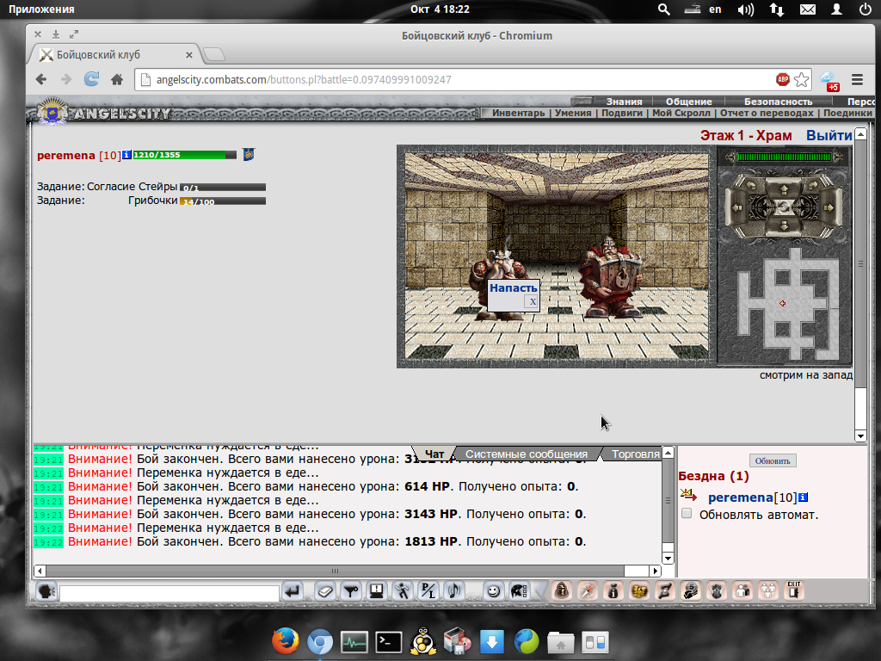Click the two-person icon in bottom toolbar
Screen dimensions: 881x661
[742, 590]
